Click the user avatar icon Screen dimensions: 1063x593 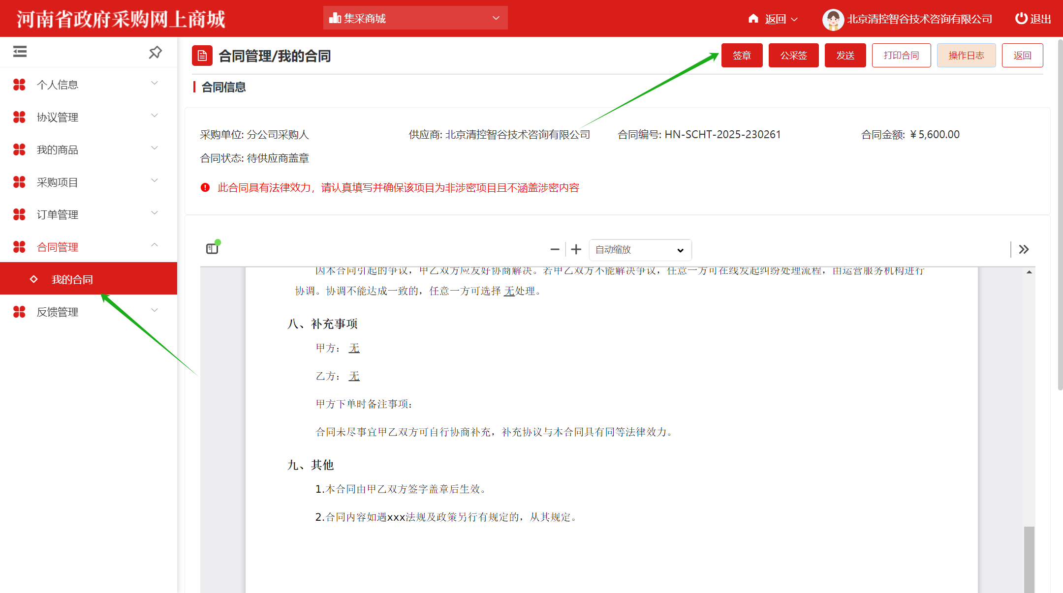(833, 20)
